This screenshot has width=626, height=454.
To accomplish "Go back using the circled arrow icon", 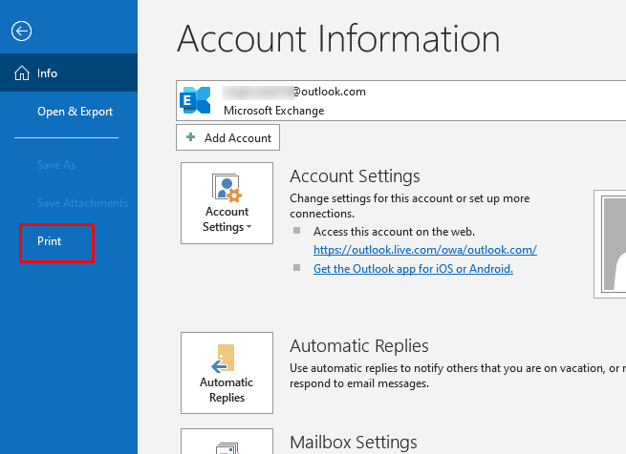I will 22,31.
